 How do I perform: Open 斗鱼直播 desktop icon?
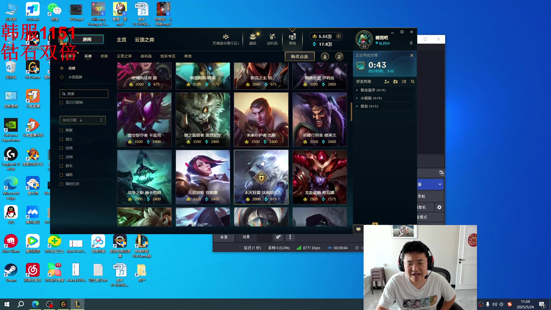coord(33,98)
